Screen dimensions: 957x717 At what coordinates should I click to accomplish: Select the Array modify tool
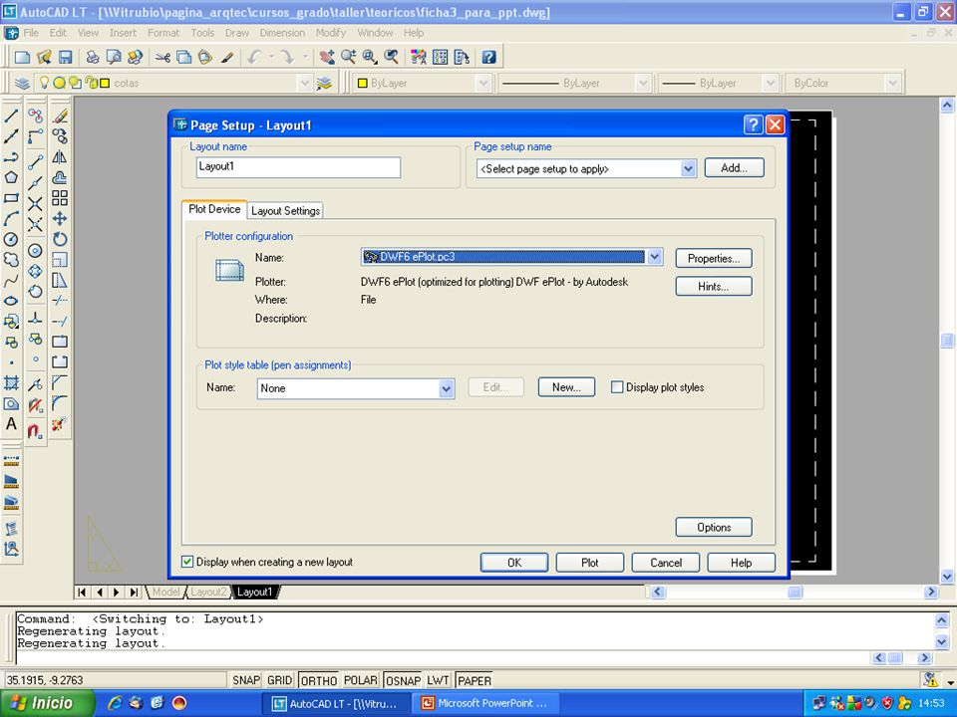point(60,198)
